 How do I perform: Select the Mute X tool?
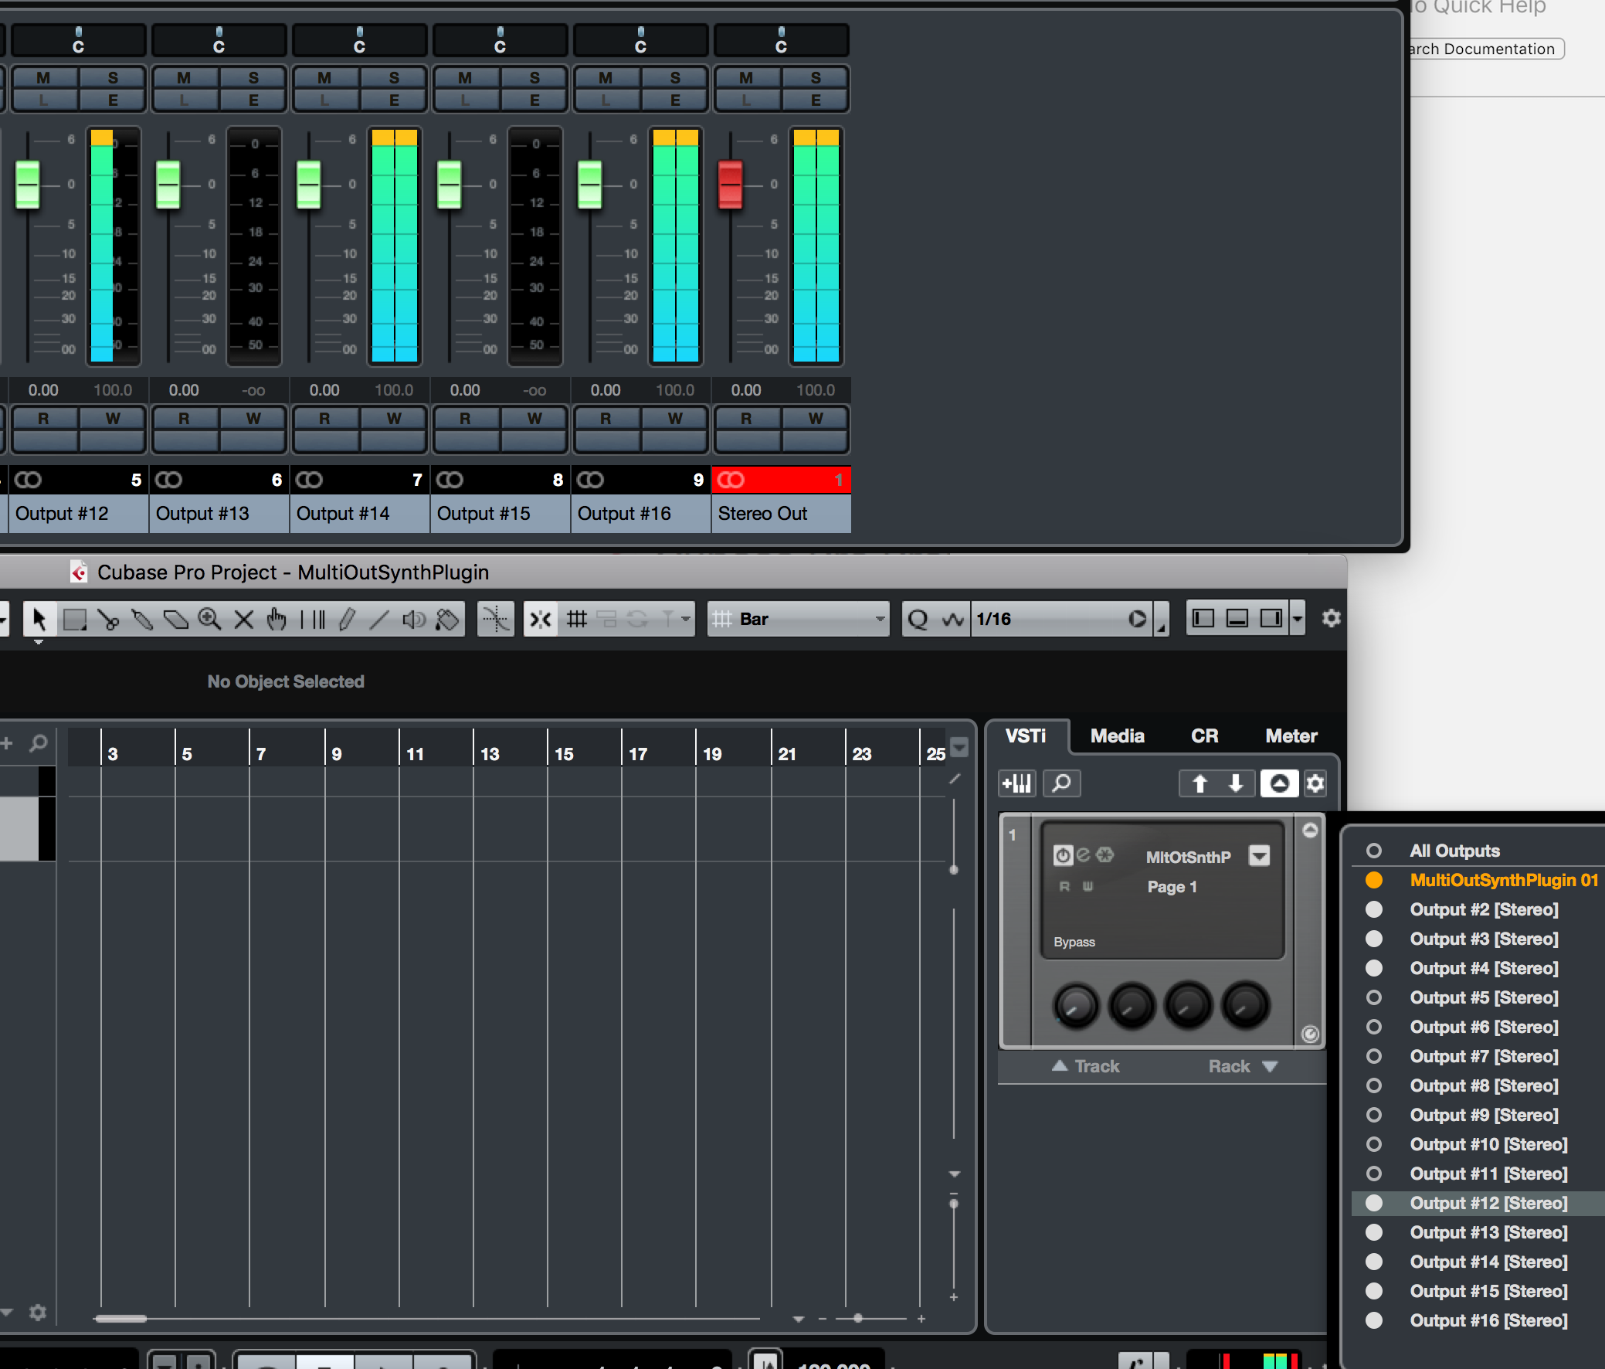coord(243,619)
